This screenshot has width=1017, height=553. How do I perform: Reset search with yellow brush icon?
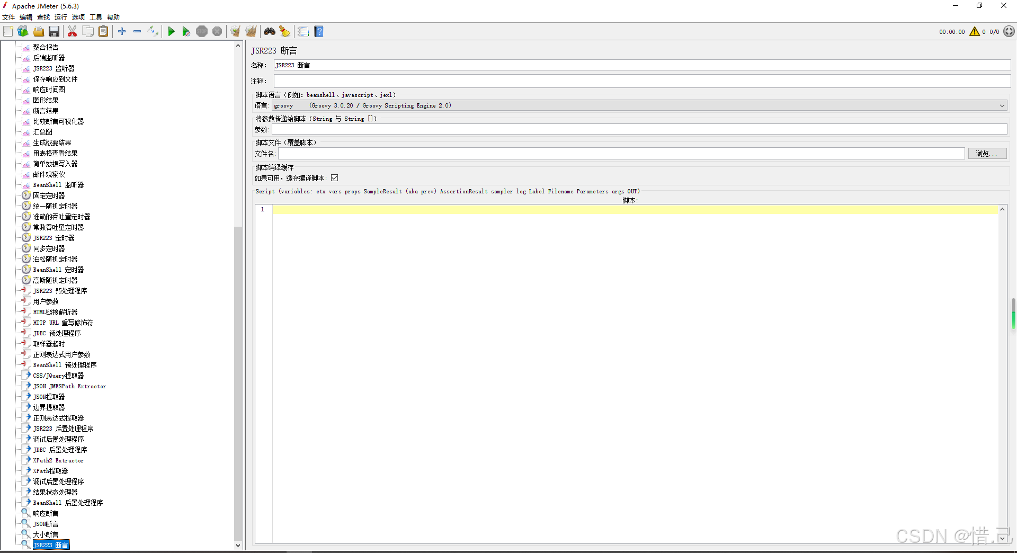click(x=285, y=32)
